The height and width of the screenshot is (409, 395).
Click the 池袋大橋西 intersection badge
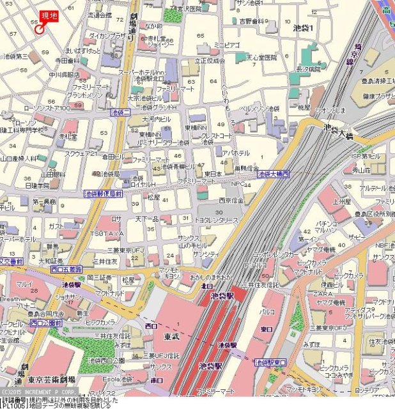273,174
